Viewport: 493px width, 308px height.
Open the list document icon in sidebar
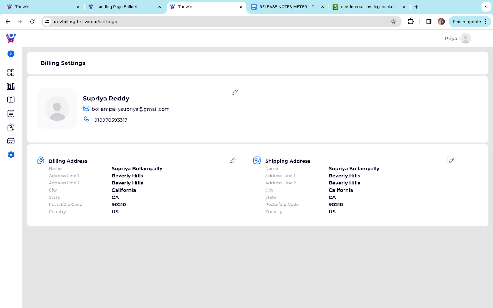click(11, 114)
